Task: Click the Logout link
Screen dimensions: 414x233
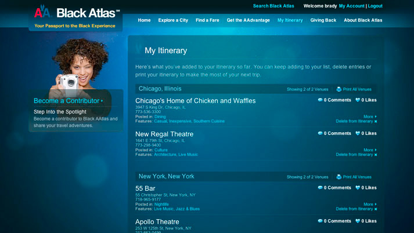Action: coord(375,6)
